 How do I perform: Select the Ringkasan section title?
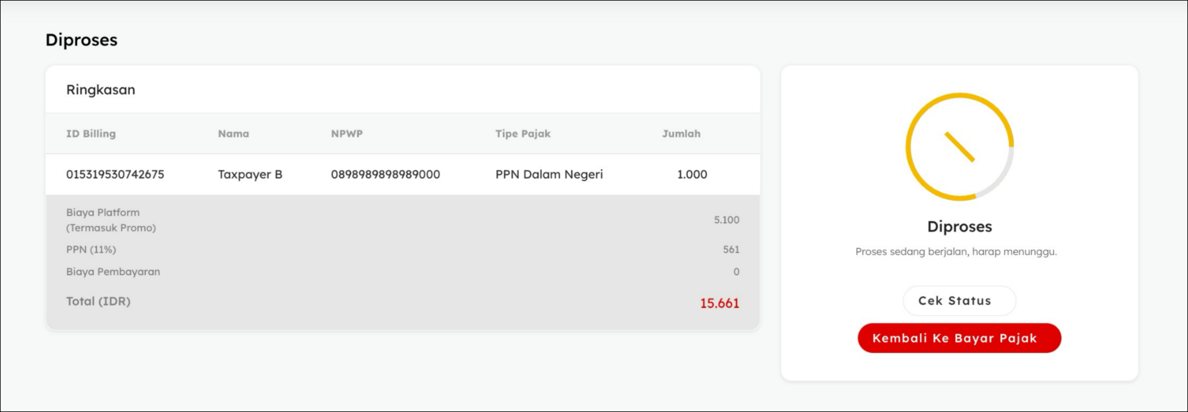(100, 90)
